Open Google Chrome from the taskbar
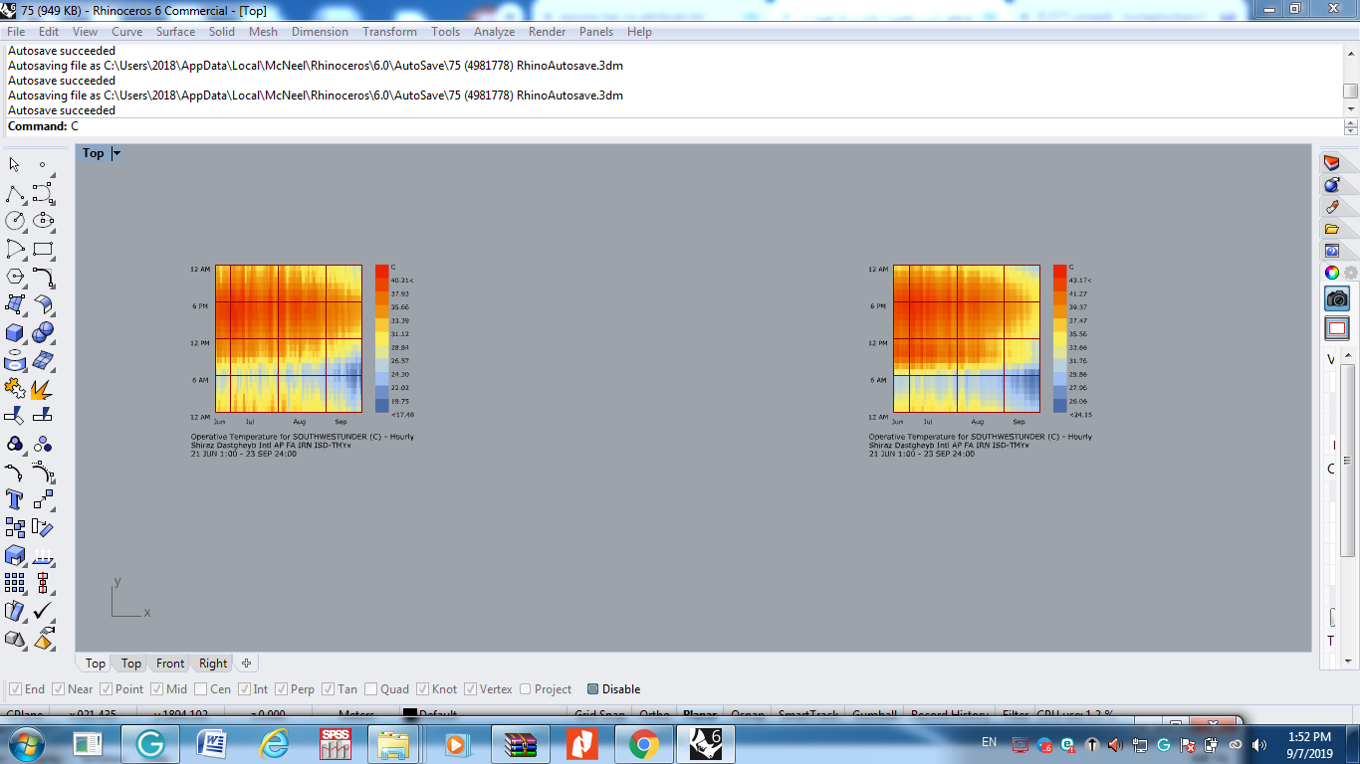This screenshot has width=1360, height=764. pyautogui.click(x=643, y=744)
